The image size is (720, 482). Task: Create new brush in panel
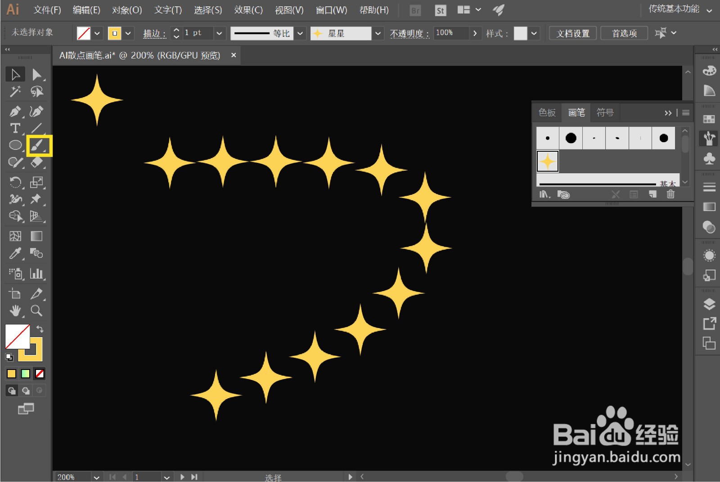click(x=652, y=194)
